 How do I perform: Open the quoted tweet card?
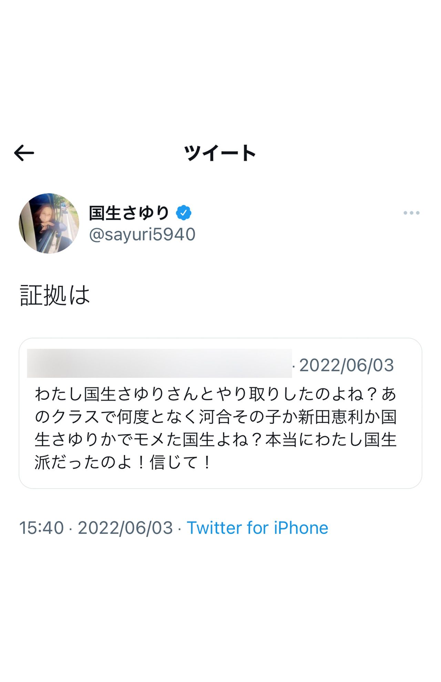pyautogui.click(x=220, y=413)
